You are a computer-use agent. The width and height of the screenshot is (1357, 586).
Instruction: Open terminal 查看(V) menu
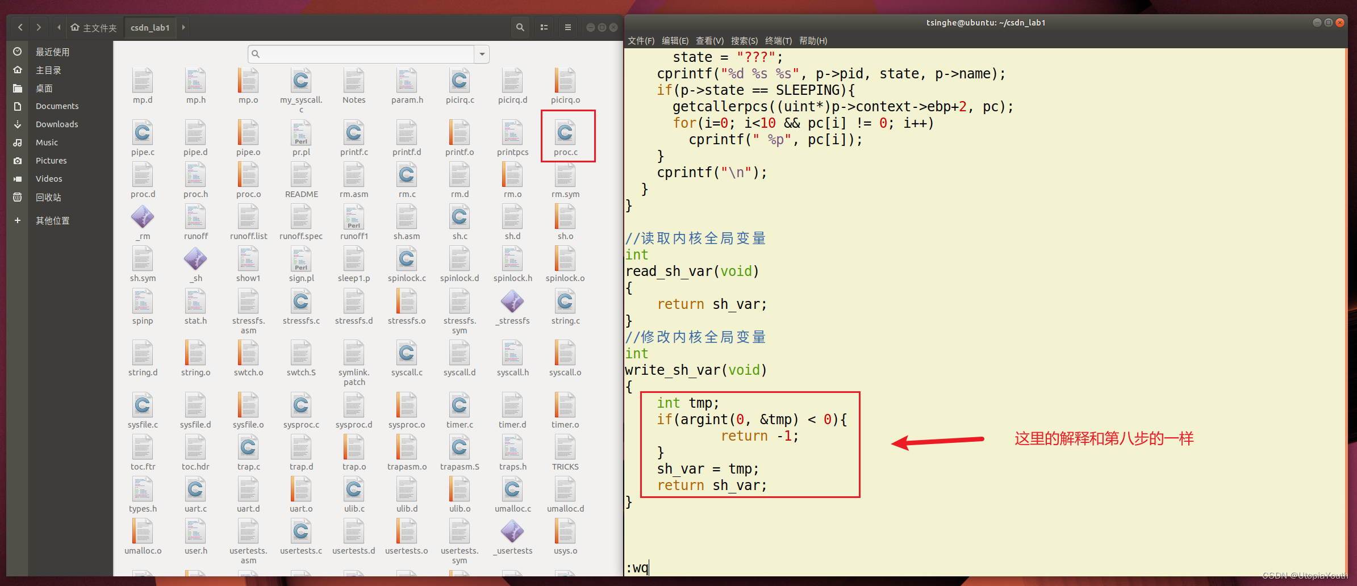tap(709, 41)
